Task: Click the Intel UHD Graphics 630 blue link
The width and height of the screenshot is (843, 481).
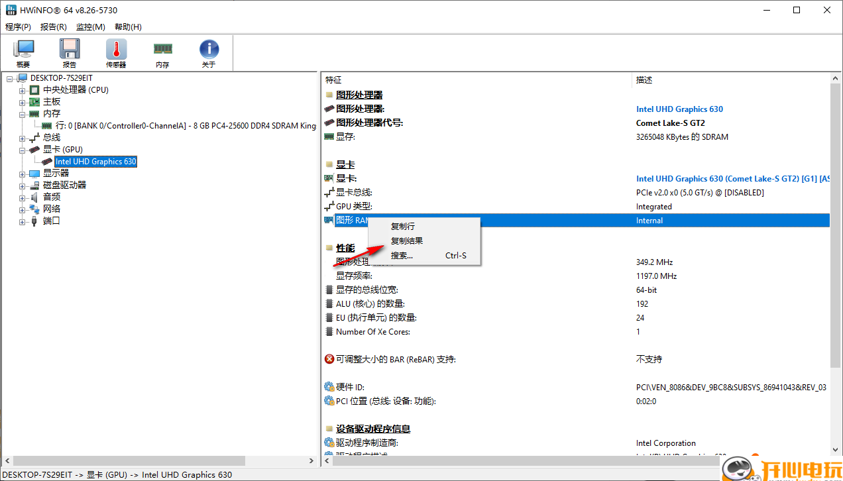Action: tap(679, 109)
